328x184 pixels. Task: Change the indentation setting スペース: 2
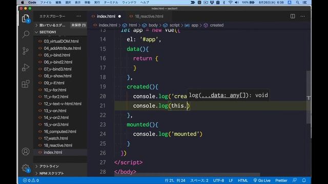pyautogui.click(x=199, y=180)
